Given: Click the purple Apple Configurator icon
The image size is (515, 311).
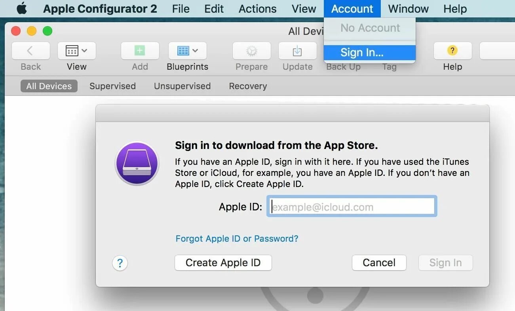Looking at the screenshot, I should pos(137,164).
